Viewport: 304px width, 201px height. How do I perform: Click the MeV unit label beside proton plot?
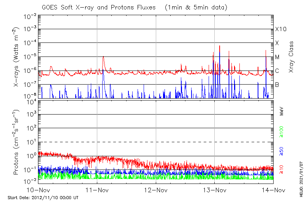point(282,112)
